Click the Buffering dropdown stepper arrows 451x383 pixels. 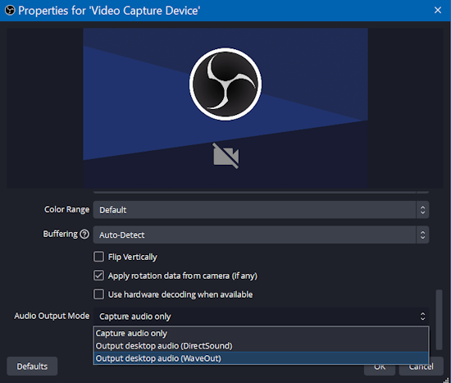(422, 235)
